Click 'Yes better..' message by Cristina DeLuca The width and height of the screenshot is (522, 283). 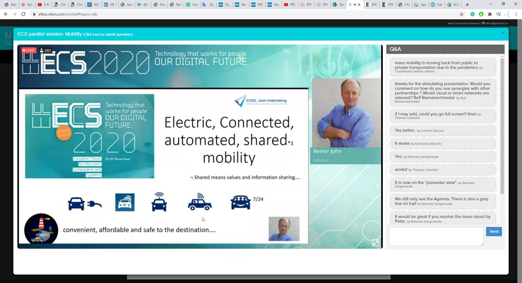click(443, 131)
